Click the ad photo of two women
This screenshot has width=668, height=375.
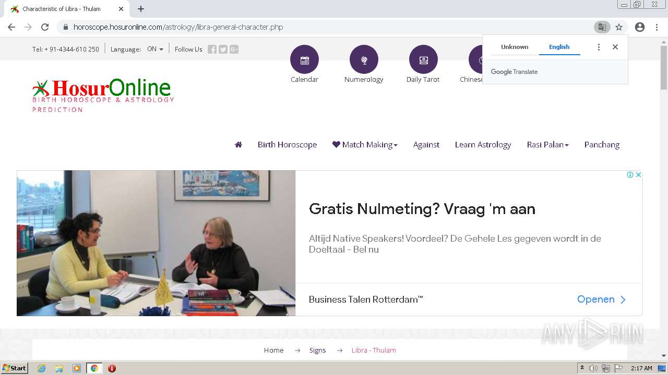(156, 243)
